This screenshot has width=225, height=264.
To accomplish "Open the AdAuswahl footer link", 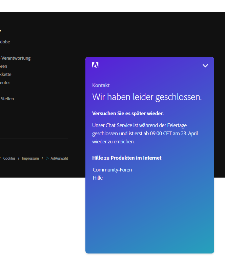I will [x=59, y=158].
